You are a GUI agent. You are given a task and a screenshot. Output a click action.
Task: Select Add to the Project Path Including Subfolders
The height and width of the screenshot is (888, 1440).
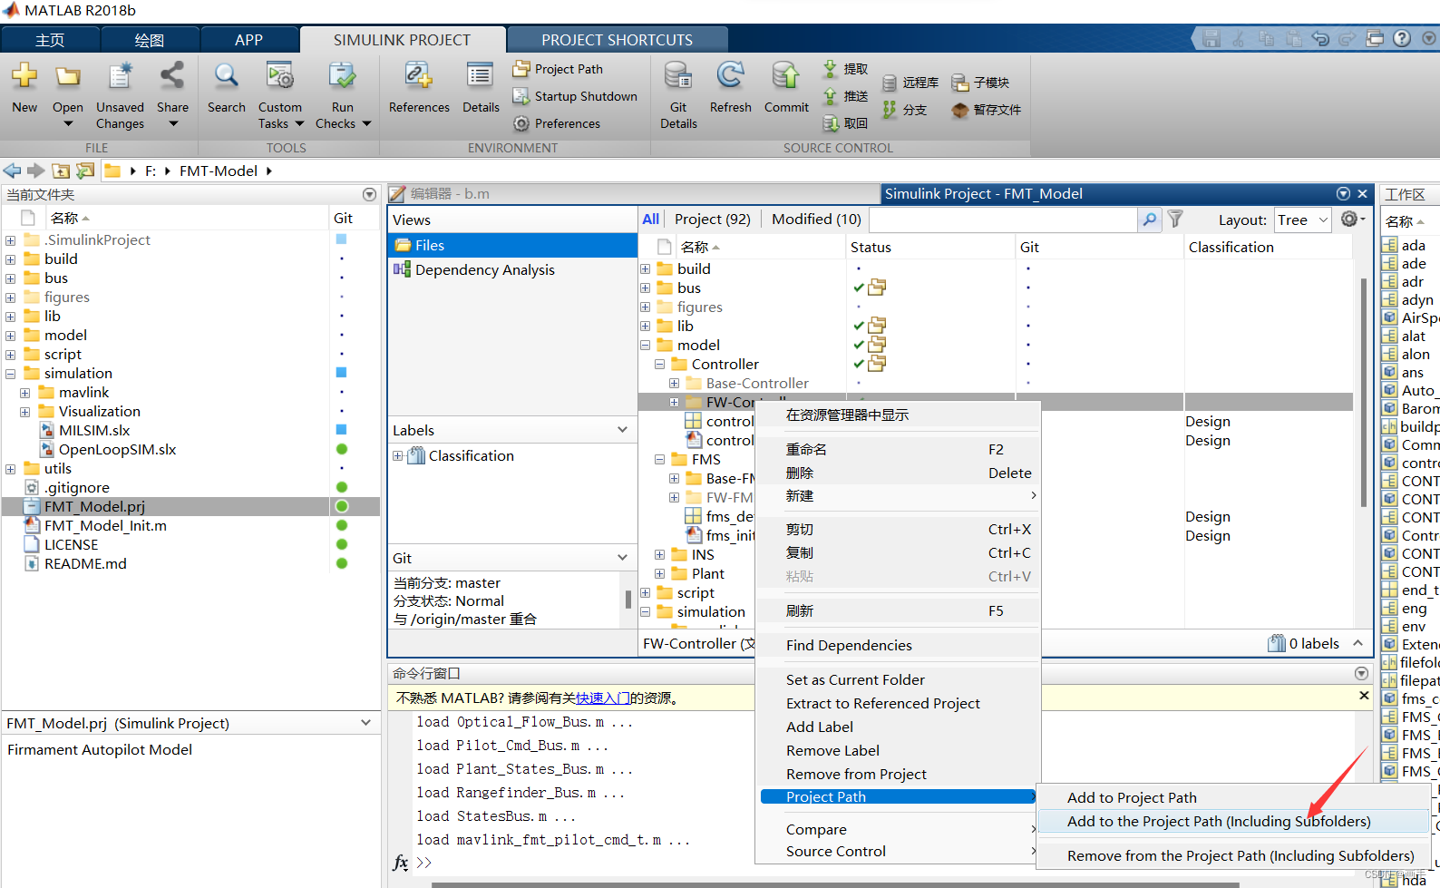pyautogui.click(x=1219, y=821)
